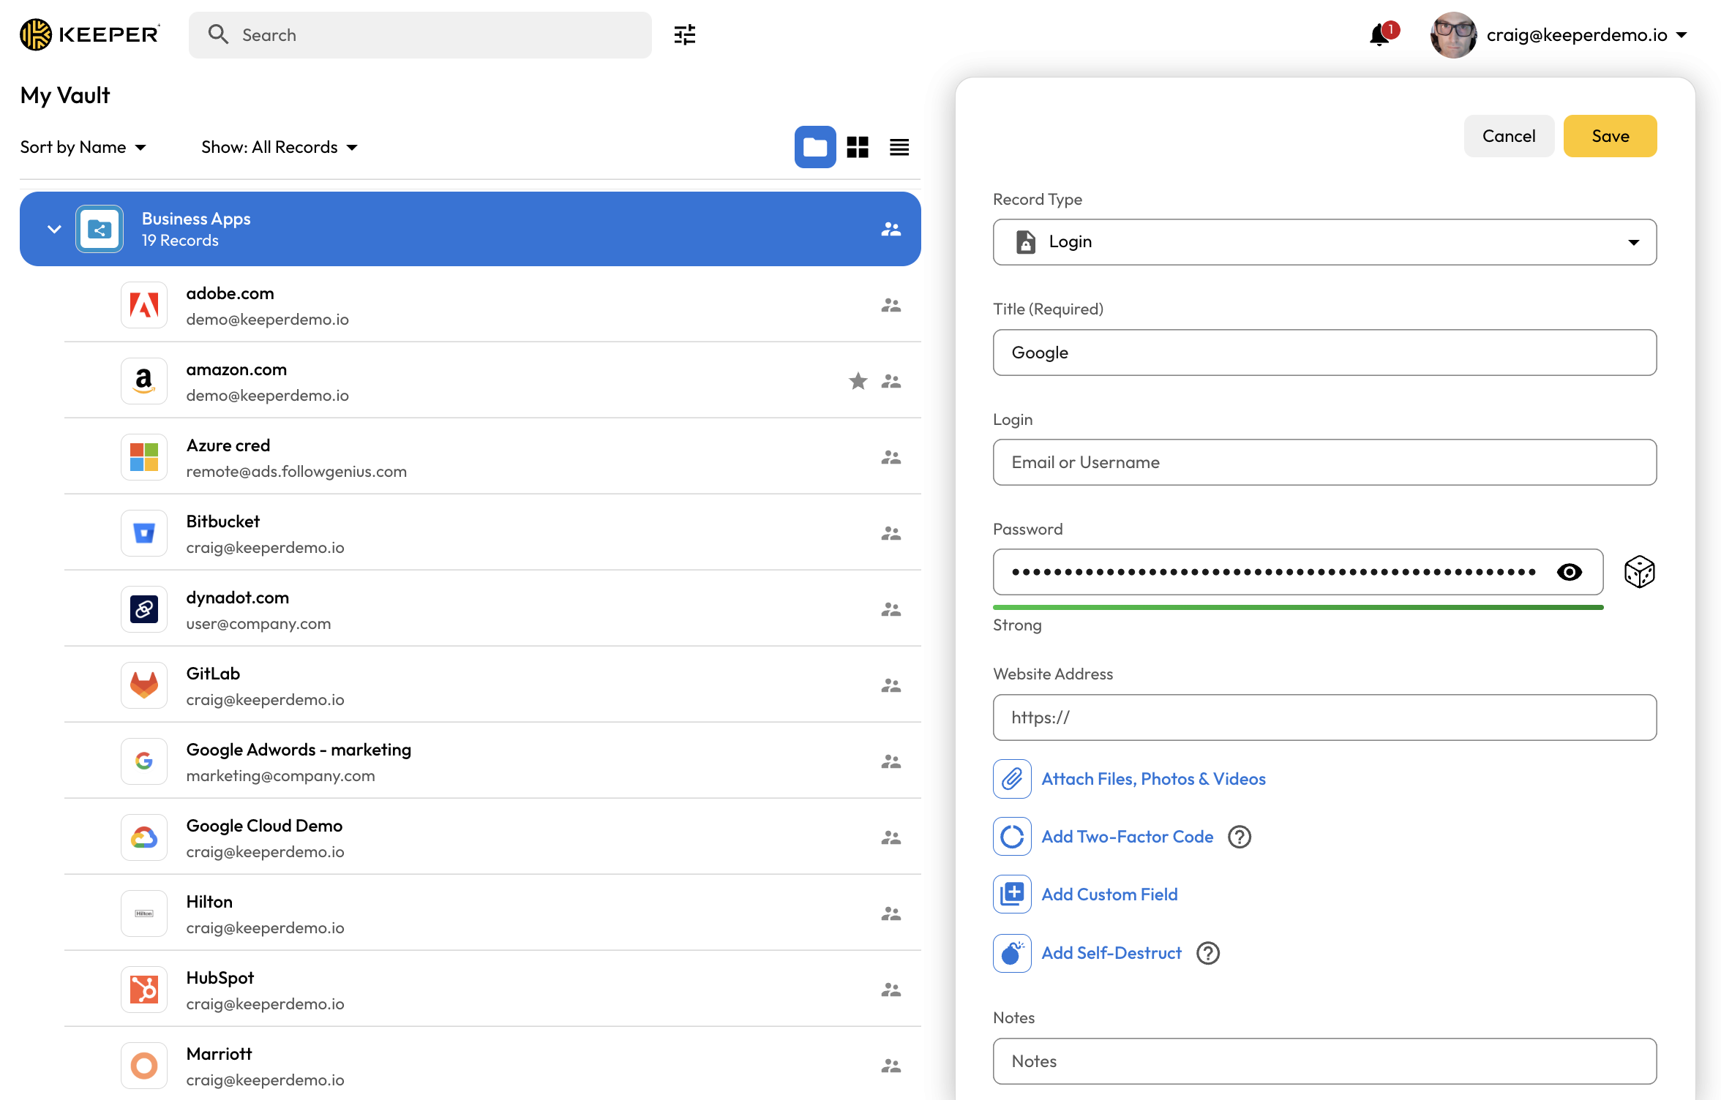Toggle password visibility eye icon
The image size is (1721, 1100).
click(1570, 572)
